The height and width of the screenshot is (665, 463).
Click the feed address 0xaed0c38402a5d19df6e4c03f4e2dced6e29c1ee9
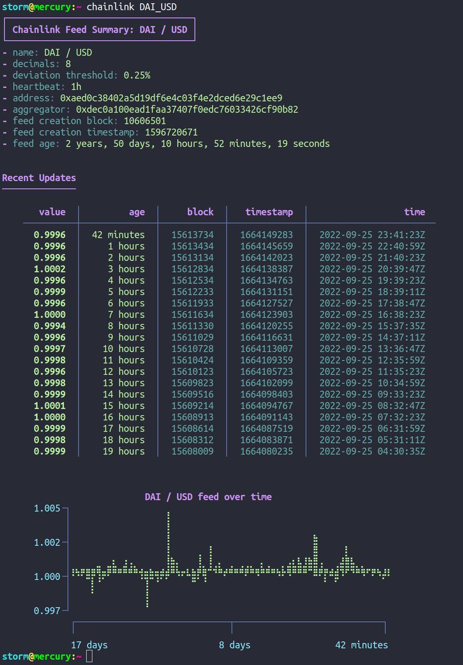171,98
